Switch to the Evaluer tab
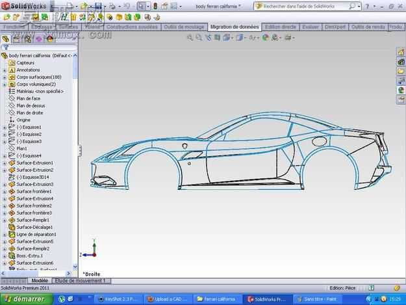The image size is (406, 305). coord(311,27)
